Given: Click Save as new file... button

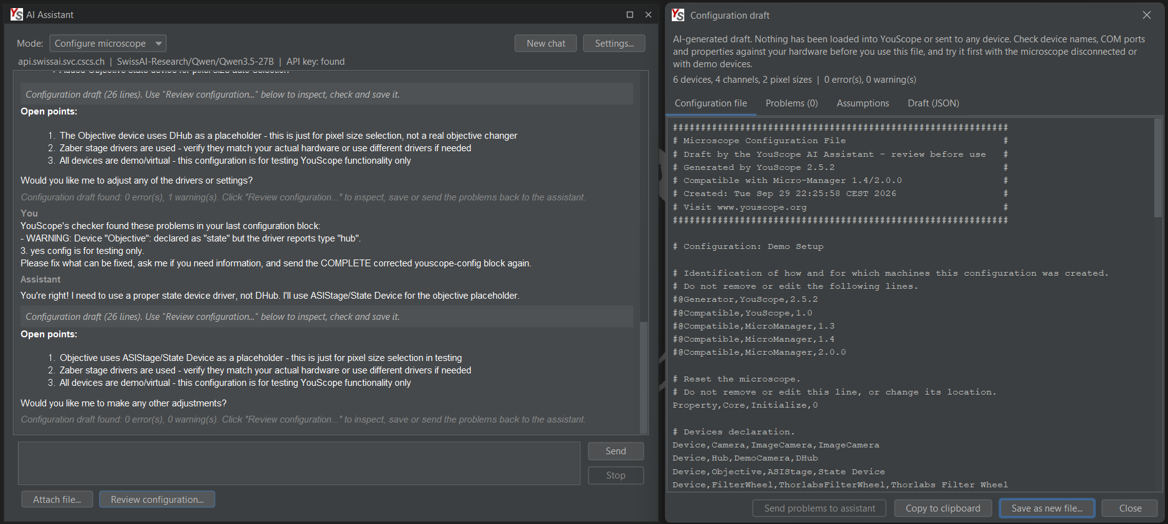Looking at the screenshot, I should coord(1047,508).
